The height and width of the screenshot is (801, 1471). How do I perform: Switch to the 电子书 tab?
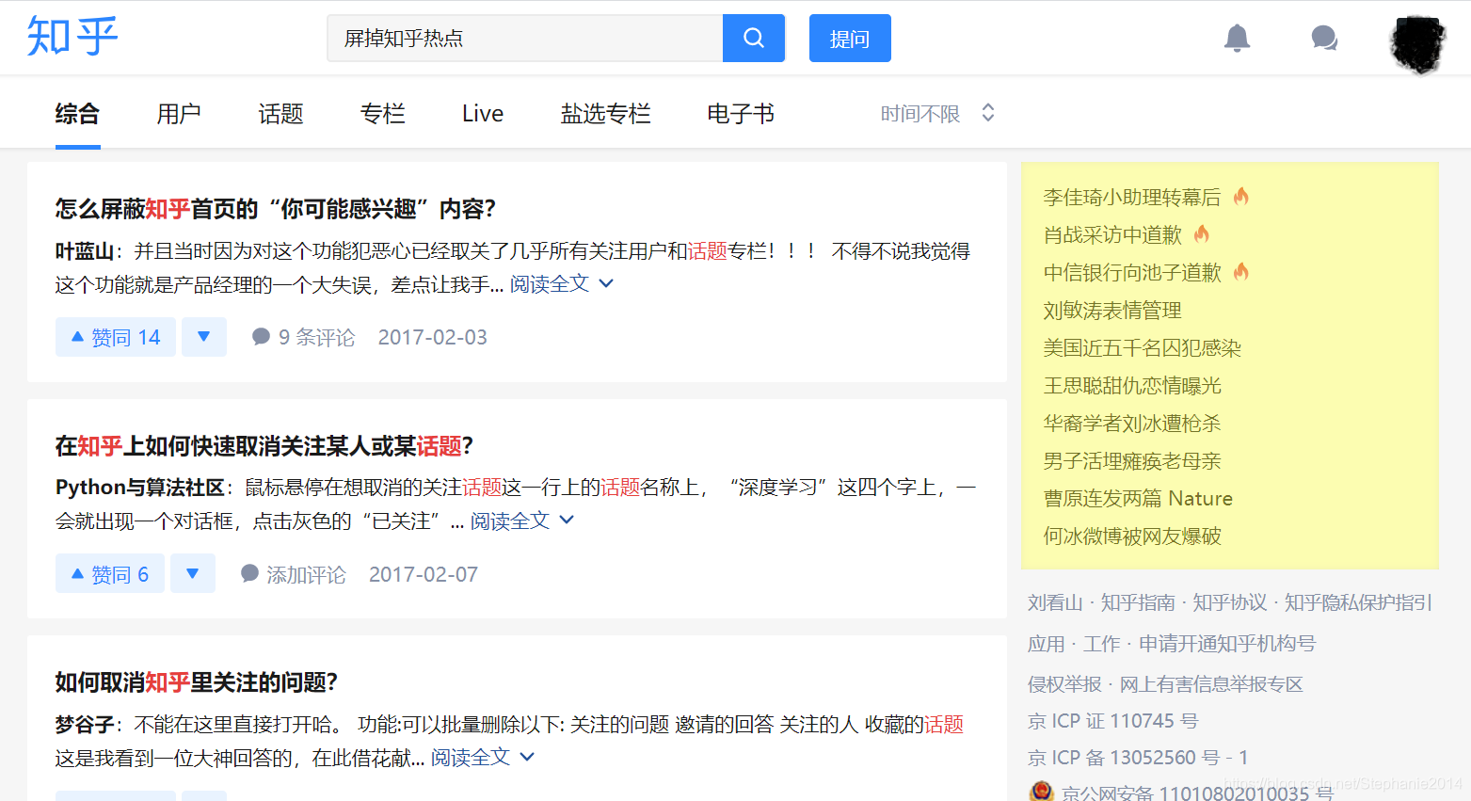[x=741, y=114]
